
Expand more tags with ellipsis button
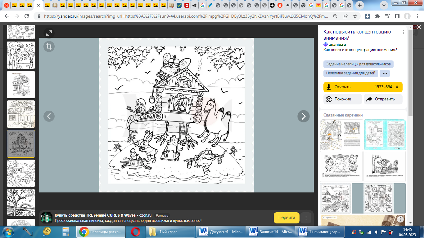pos(385,73)
